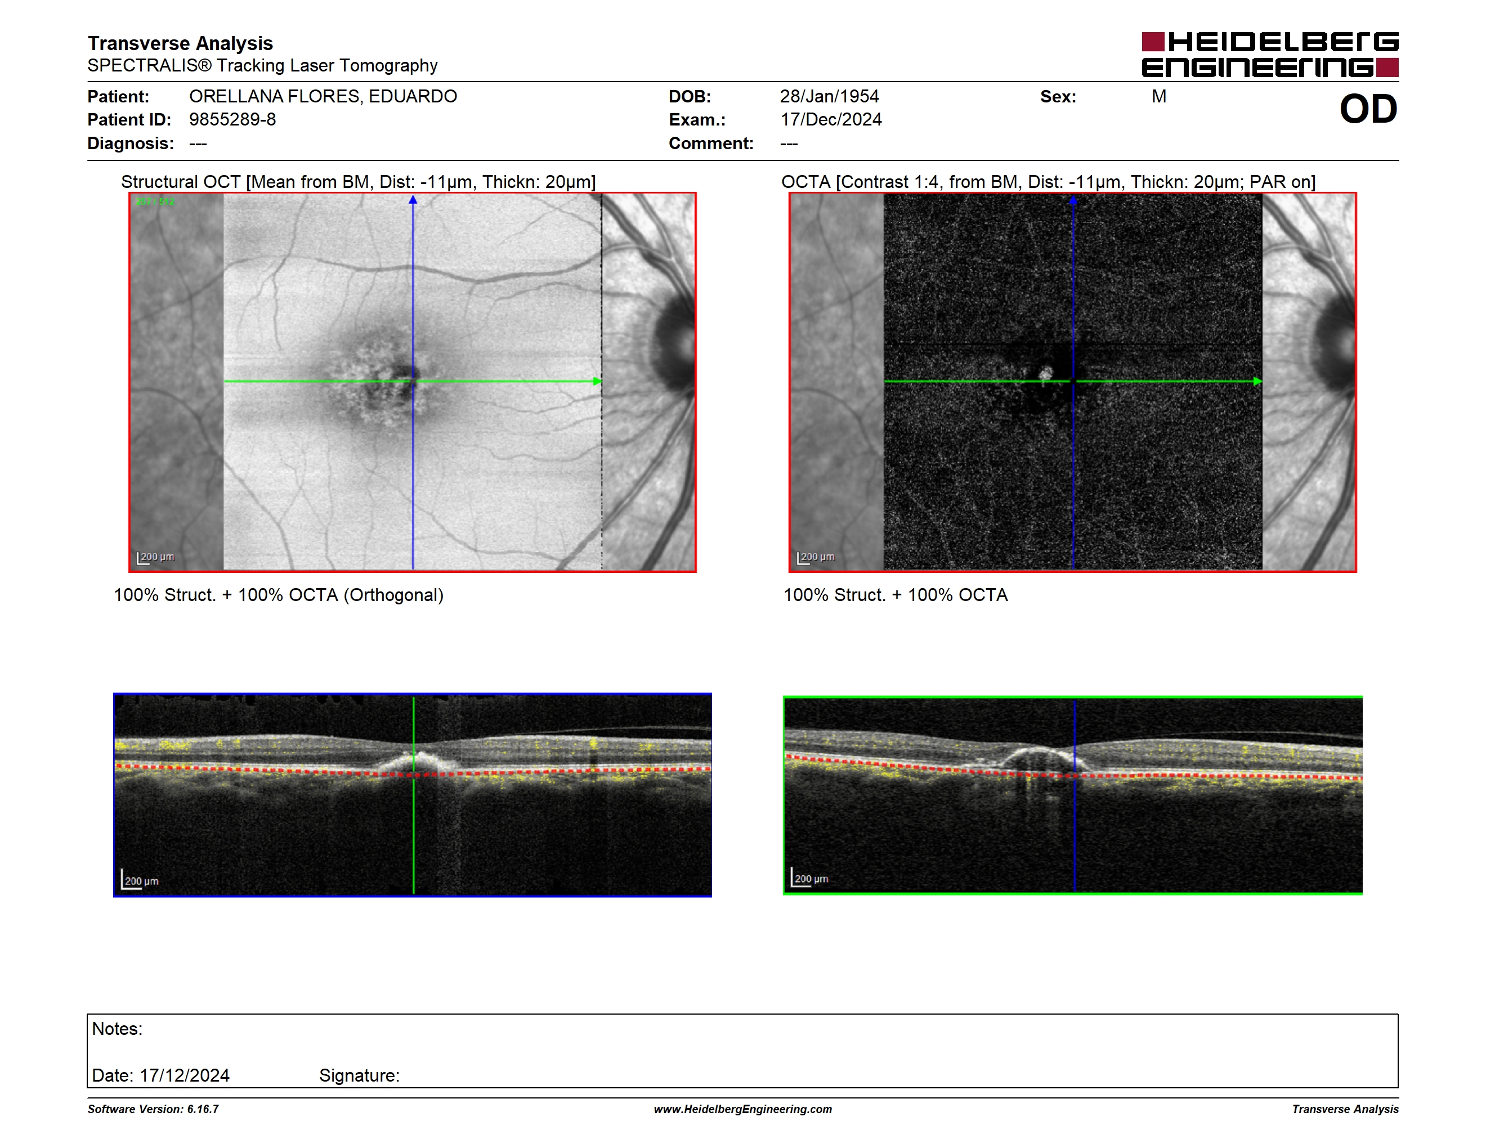Click the OCTA Contrast 1:4 caption

1049,182
